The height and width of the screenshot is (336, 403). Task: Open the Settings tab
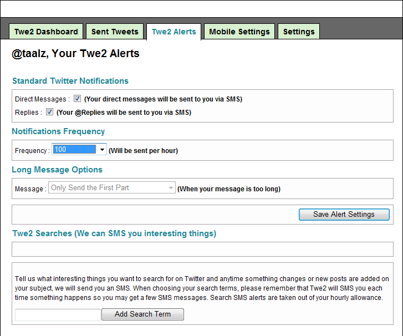click(x=299, y=32)
